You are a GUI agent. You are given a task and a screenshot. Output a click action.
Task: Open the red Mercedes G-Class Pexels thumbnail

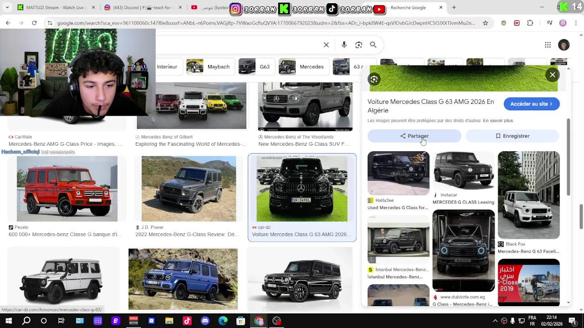click(x=67, y=189)
